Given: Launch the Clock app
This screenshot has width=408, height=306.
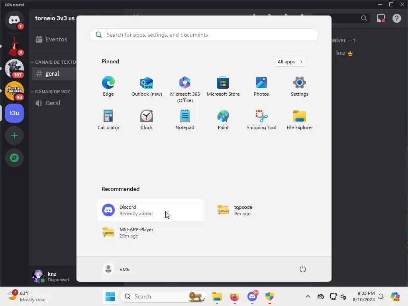Looking at the screenshot, I should point(147,120).
